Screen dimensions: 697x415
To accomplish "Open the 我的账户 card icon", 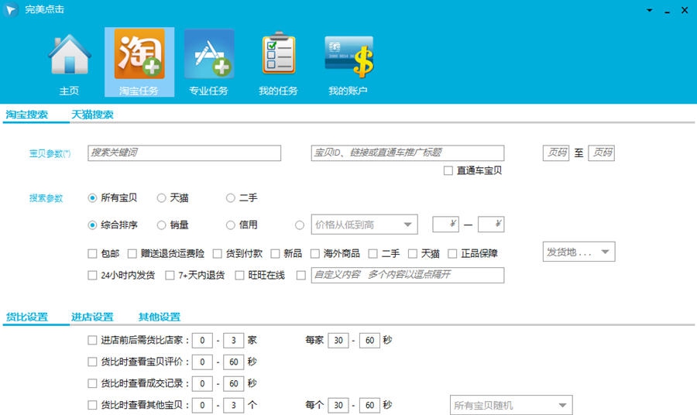I will [x=348, y=54].
